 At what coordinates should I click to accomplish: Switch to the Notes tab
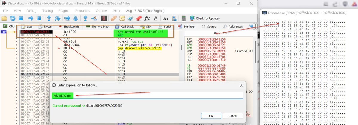(45, 27)
